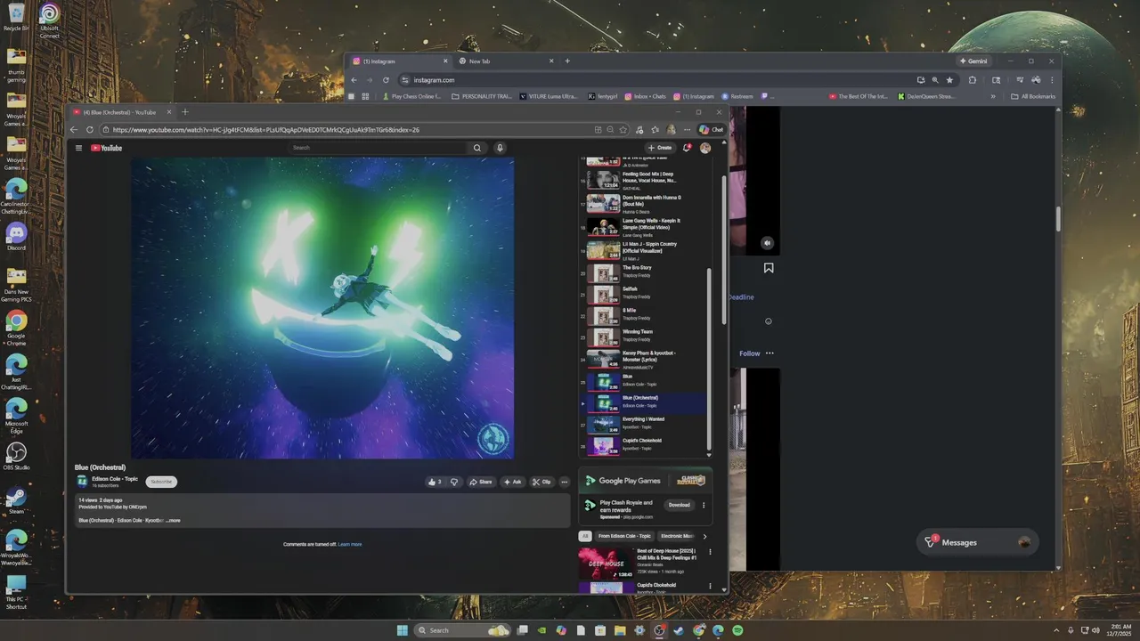Clip the video with Clip button

[541, 482]
